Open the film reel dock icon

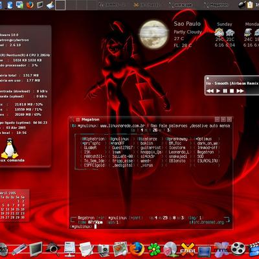coord(238,249)
